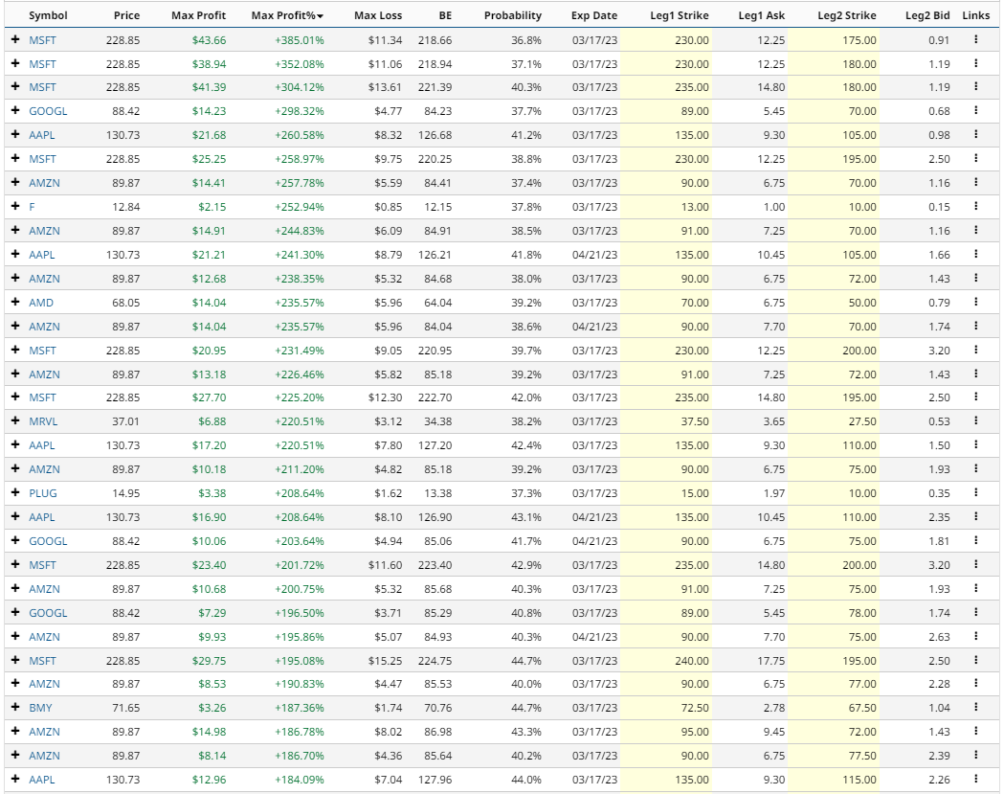This screenshot has height=794, width=1004.
Task: Open links menu for F row
Action: point(976,206)
